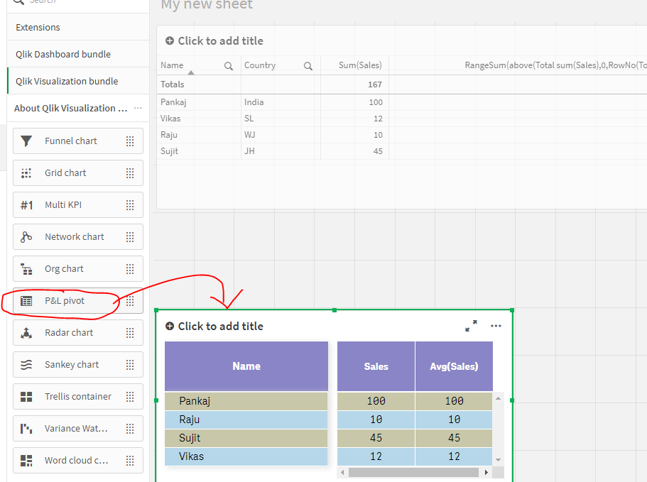Image resolution: width=647 pixels, height=482 pixels.
Task: Click the Trellis container drag handle
Action: pos(130,396)
